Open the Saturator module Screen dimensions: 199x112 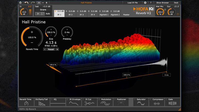point(141,102)
